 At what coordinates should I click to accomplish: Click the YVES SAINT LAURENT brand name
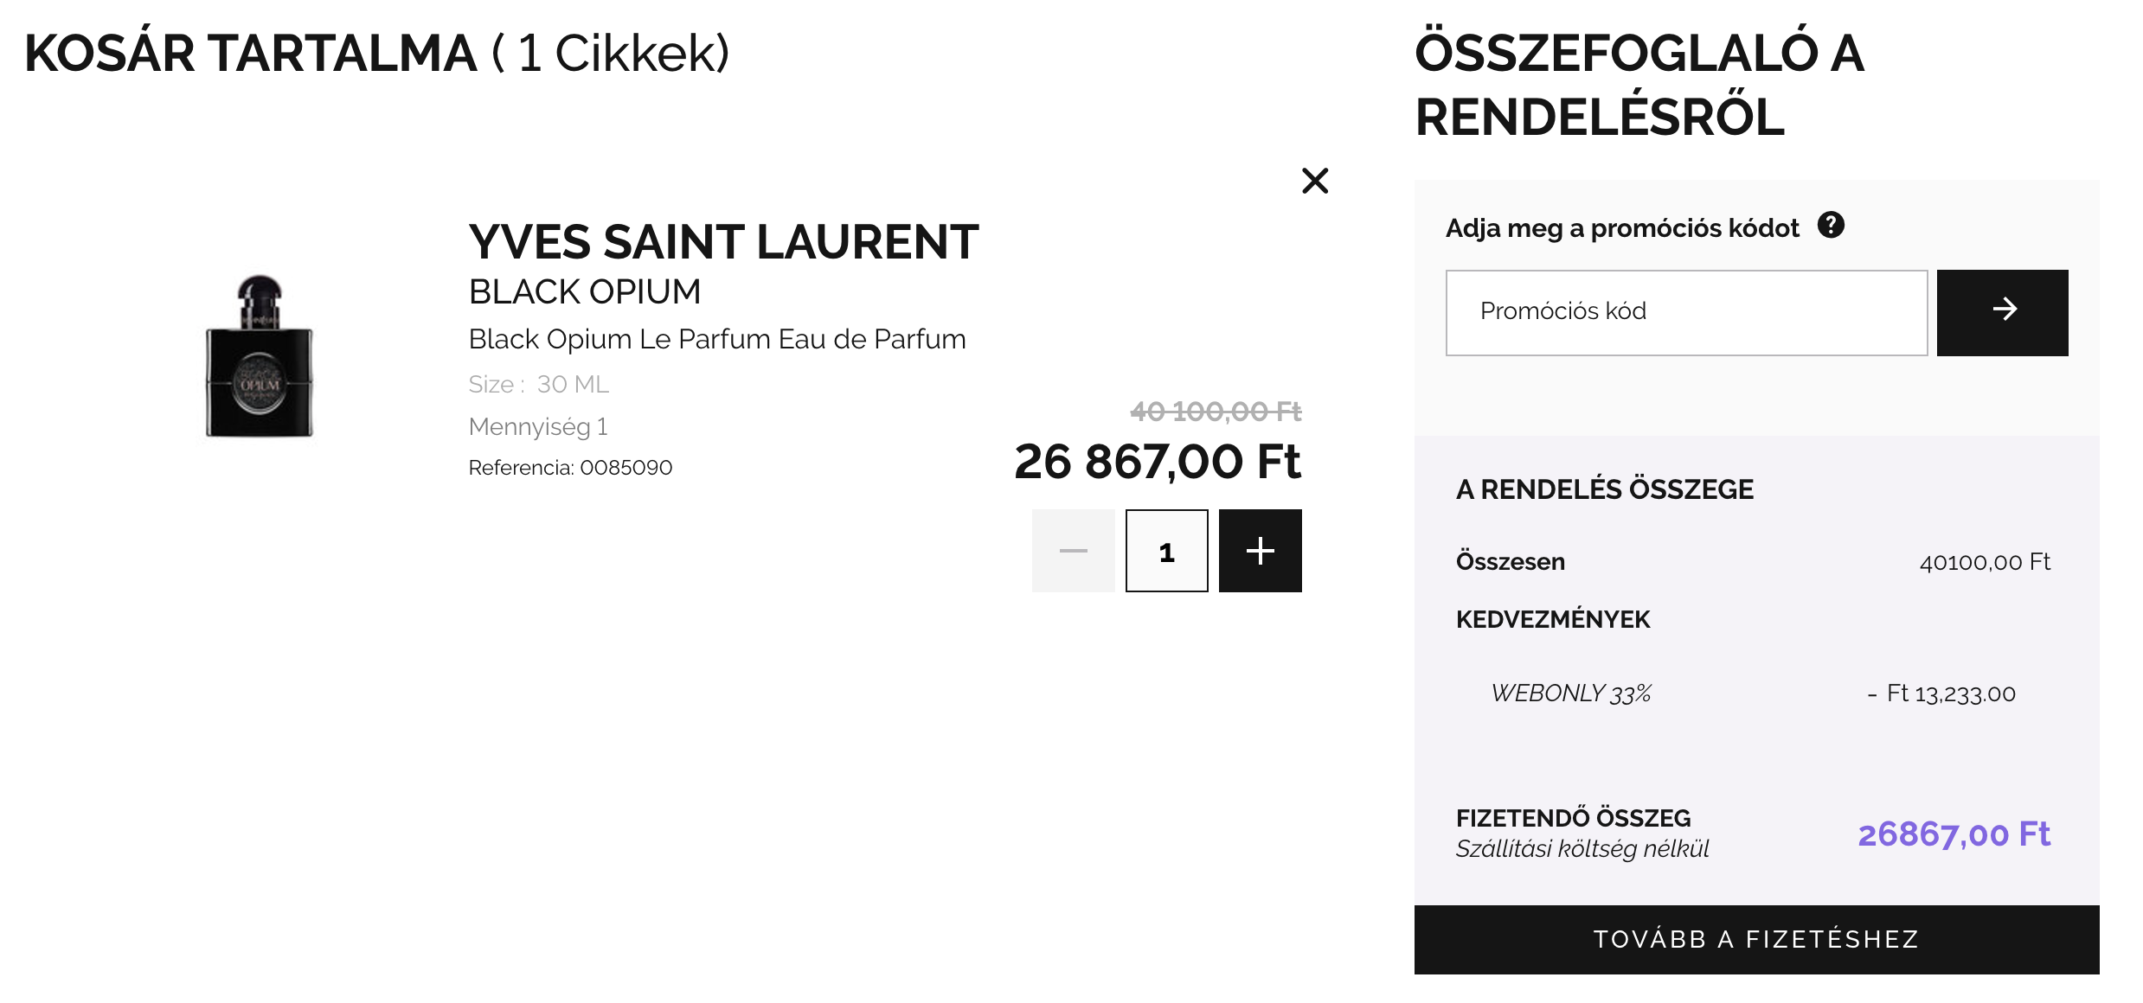coord(723,242)
